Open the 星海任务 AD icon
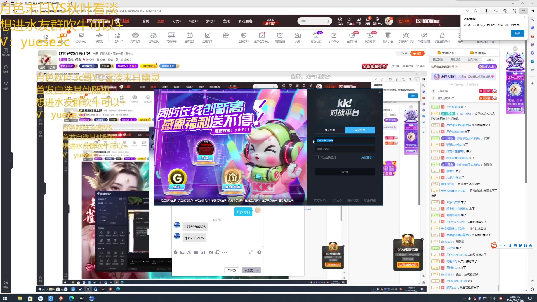Screen dimensions: 537x302 pos(189,37)
